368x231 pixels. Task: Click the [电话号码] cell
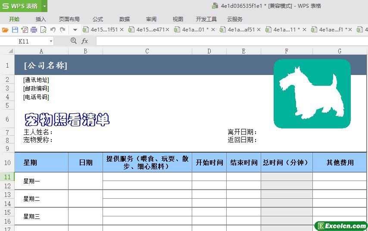36,97
